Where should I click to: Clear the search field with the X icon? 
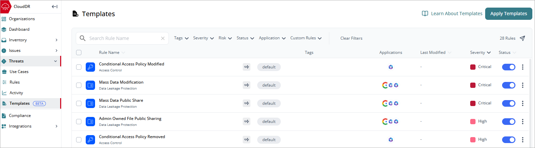pos(163,38)
